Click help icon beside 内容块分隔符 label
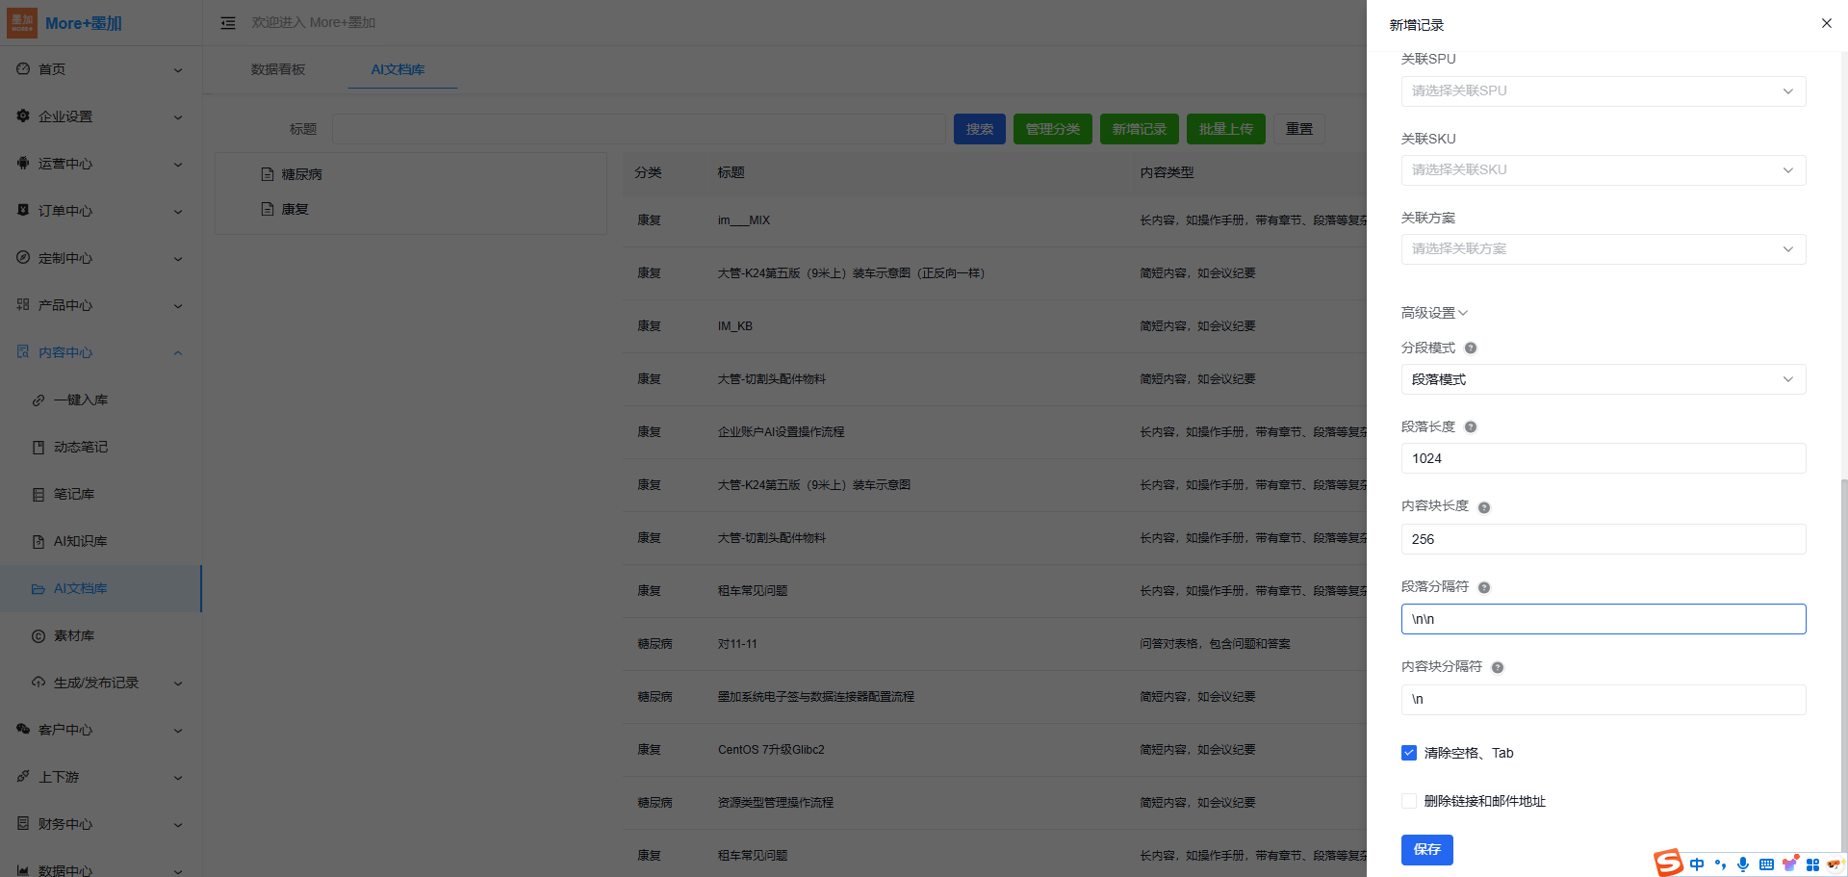 click(x=1497, y=667)
